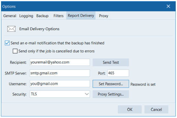Open the Logging tab
The image size is (177, 118).
[26, 16]
